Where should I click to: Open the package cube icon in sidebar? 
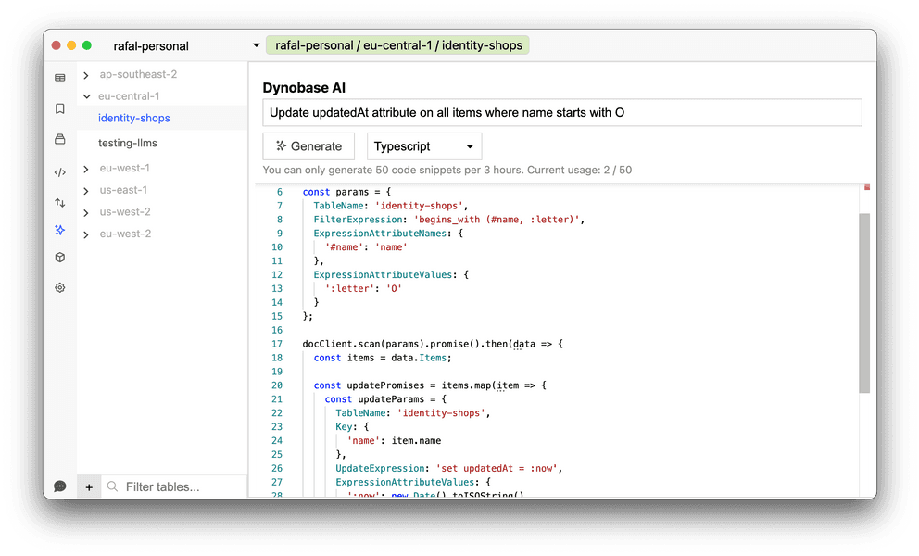coord(59,258)
